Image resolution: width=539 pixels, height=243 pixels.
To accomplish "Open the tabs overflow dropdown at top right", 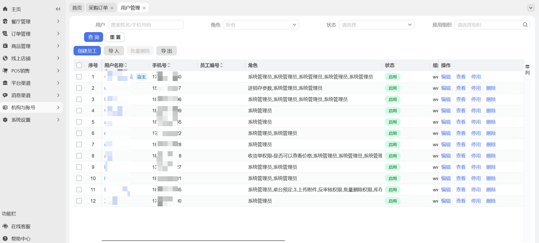I will pos(530,8).
